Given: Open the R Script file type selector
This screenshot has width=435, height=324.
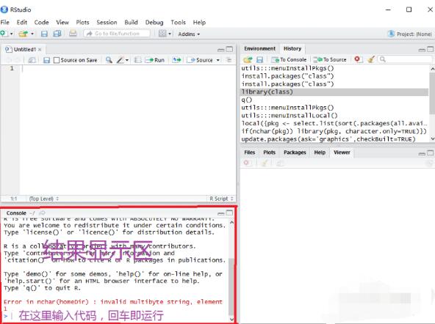Looking at the screenshot, I should point(221,199).
